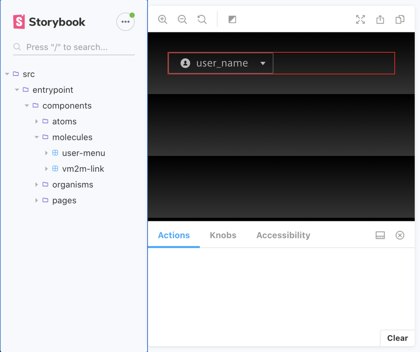Image resolution: width=420 pixels, height=352 pixels.
Task: Open canvas in new tab icon
Action: pyautogui.click(x=380, y=19)
